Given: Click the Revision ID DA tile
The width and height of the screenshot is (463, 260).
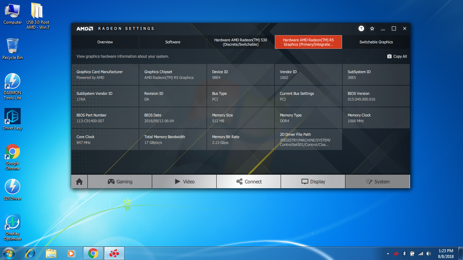Looking at the screenshot, I should [173, 96].
